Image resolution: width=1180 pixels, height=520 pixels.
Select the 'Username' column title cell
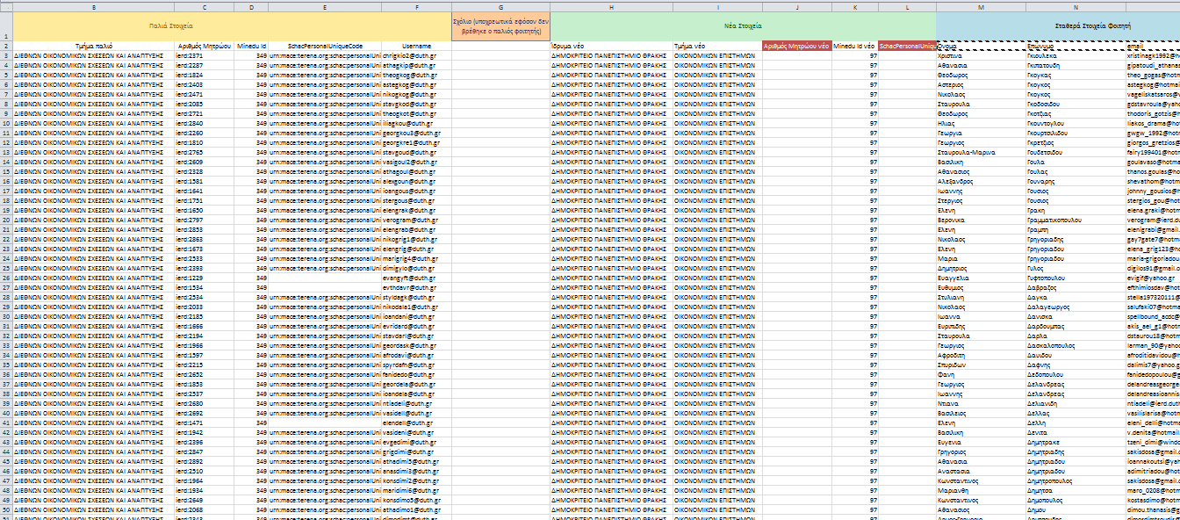(417, 45)
